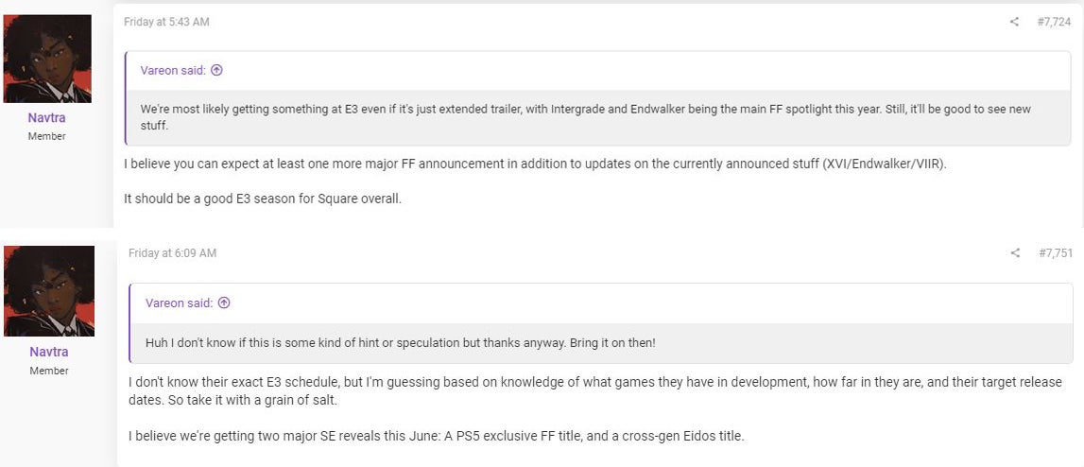
Task: Click the share icon on post #7,751
Action: 1015,253
